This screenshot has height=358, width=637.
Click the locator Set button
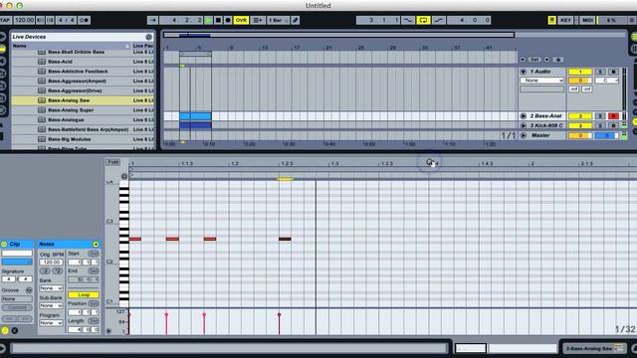coord(534,60)
